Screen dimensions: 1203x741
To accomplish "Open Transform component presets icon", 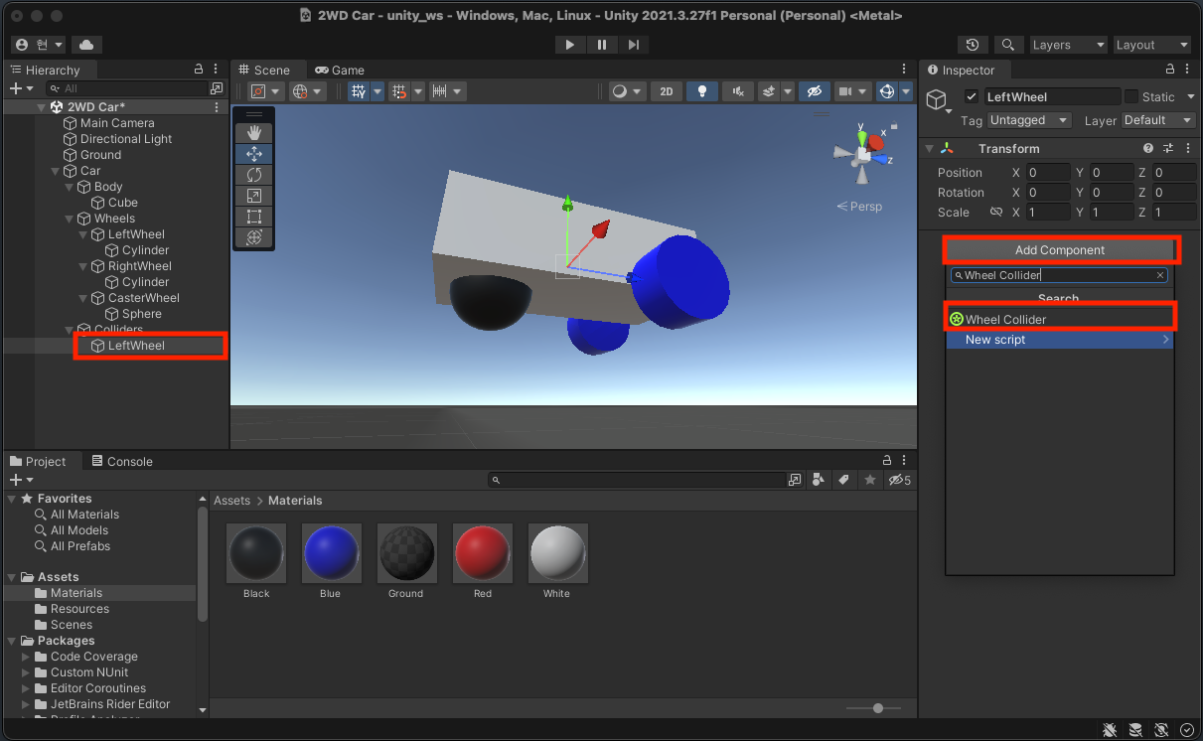I will coord(1167,148).
